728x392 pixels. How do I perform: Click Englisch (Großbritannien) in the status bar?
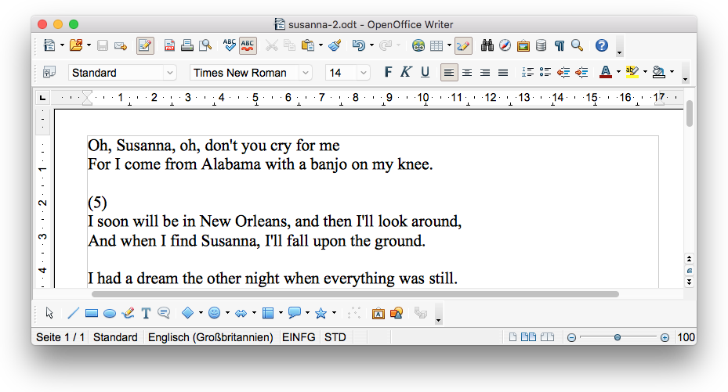click(x=210, y=337)
